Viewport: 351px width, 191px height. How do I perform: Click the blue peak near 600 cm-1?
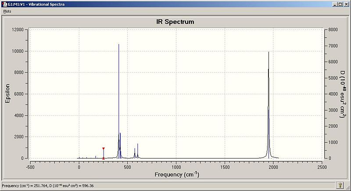(138, 151)
